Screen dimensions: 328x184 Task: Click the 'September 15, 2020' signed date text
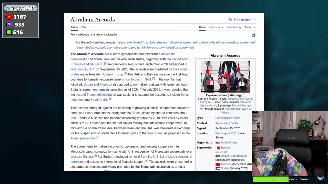click(228, 128)
